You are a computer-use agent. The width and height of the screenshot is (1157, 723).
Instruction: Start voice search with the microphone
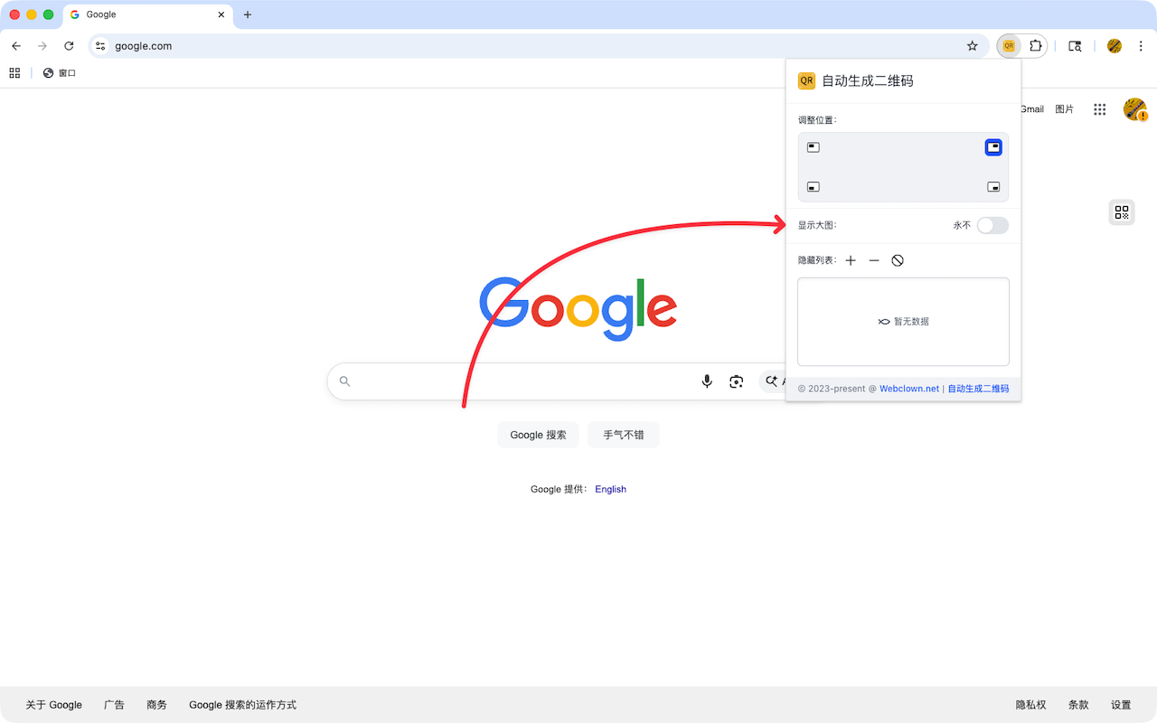click(707, 381)
